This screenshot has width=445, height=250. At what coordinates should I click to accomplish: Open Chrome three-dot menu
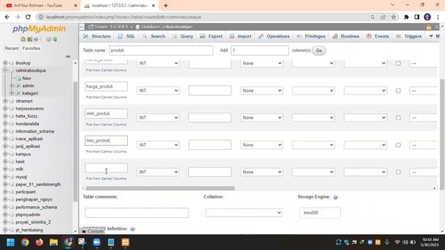coord(438,17)
